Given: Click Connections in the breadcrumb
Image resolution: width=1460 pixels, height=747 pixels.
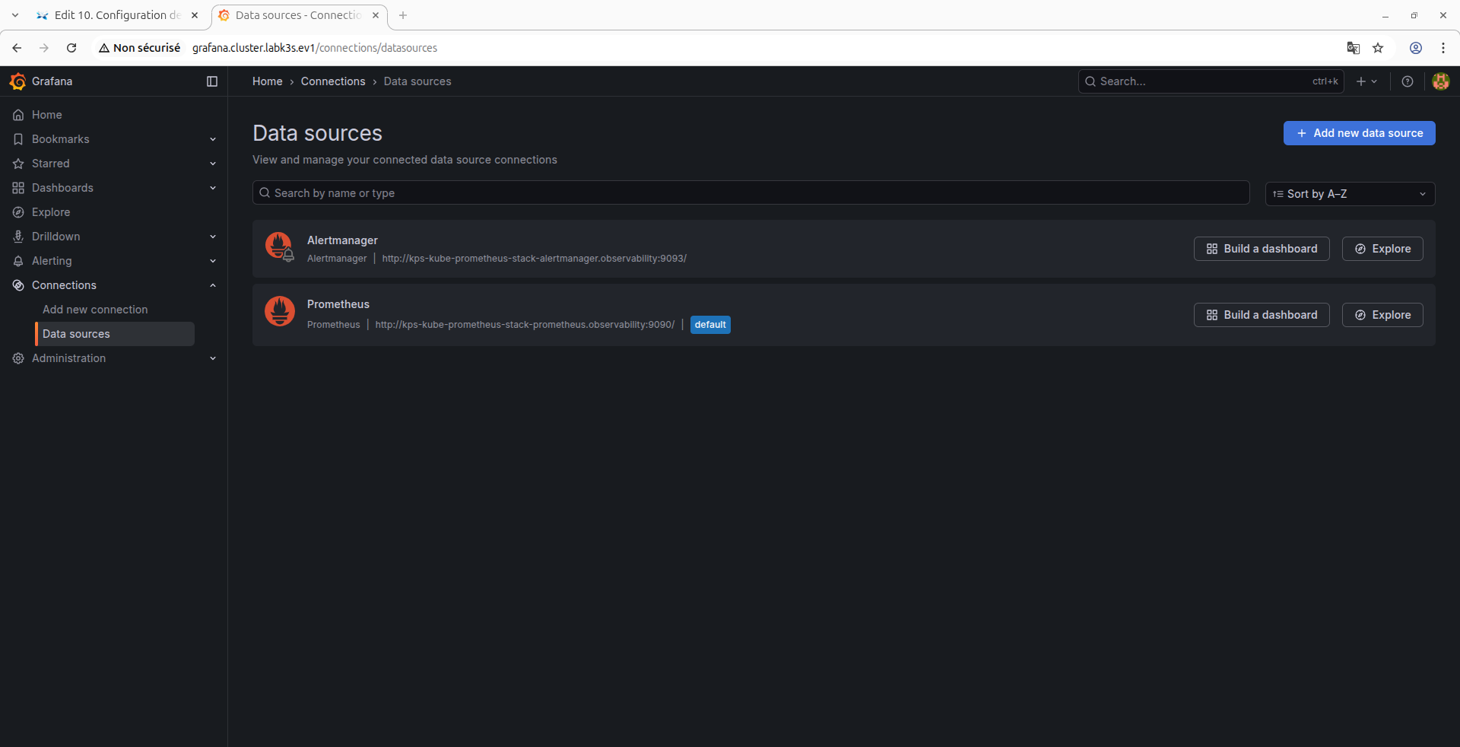Looking at the screenshot, I should (x=333, y=81).
